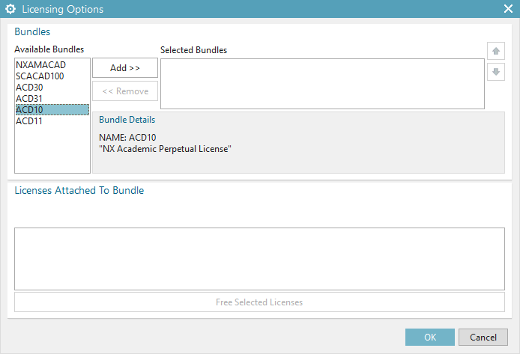Close the Licensing Options dialog
This screenshot has height=354, width=520.
point(507,10)
